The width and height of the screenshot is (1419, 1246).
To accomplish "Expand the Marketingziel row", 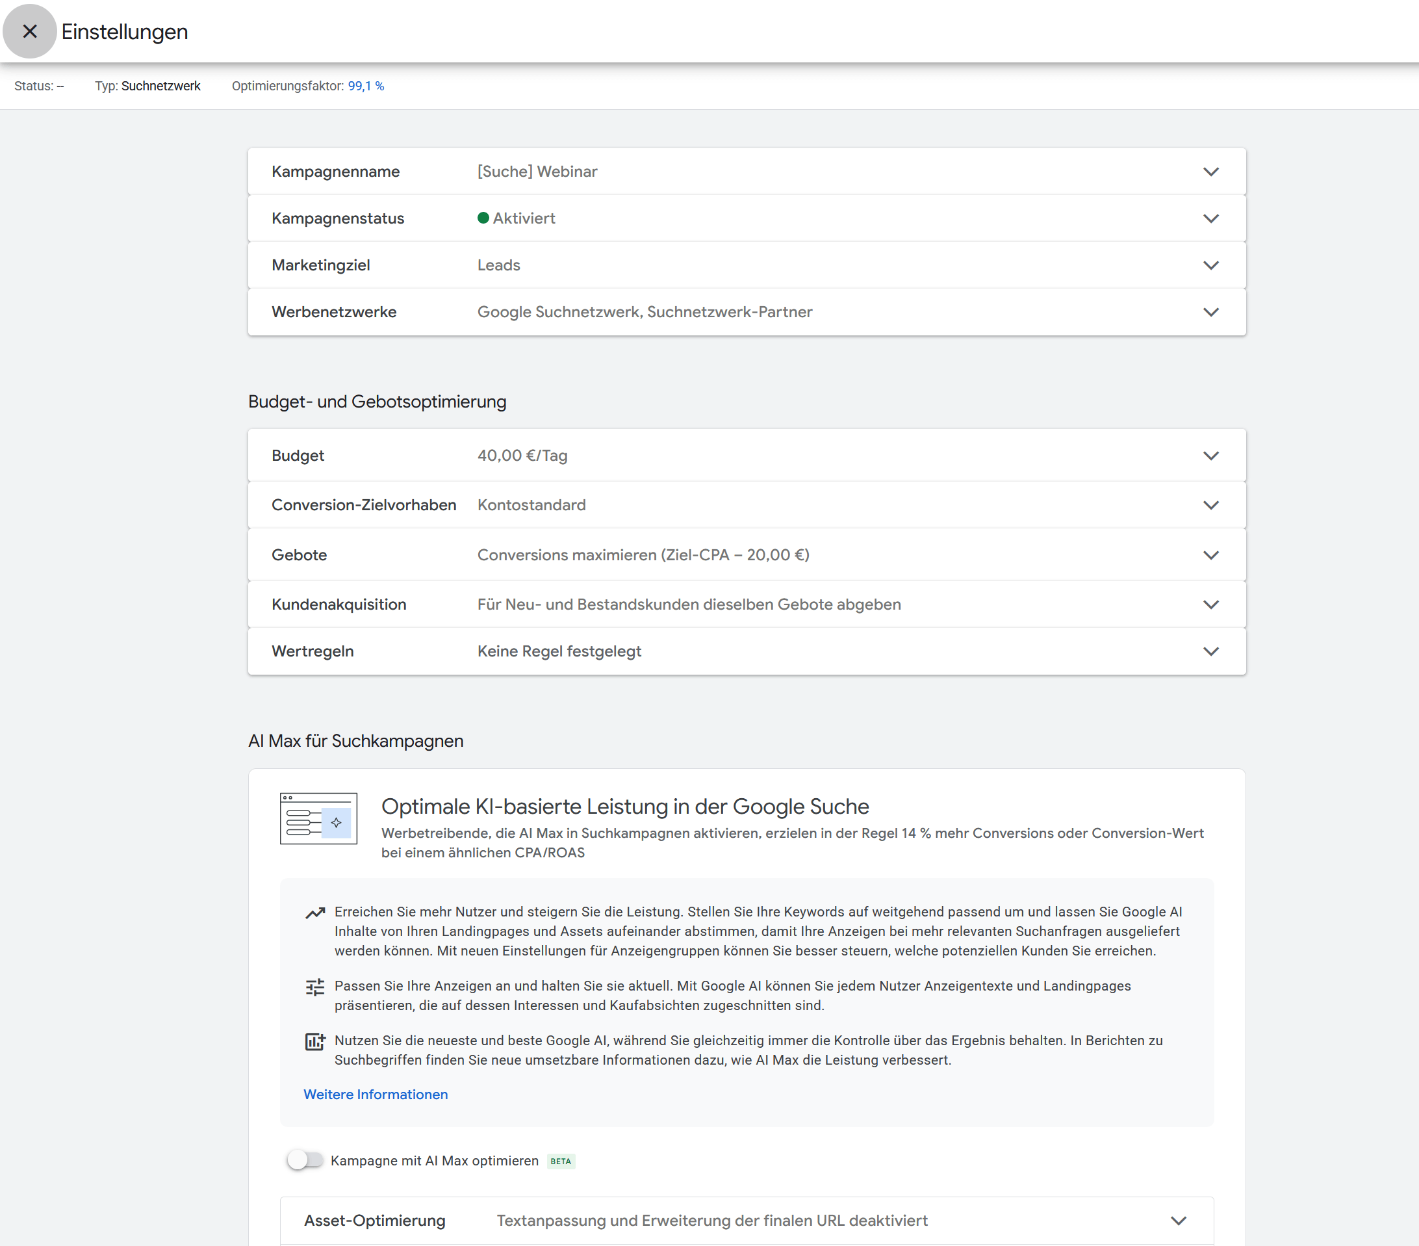I will 1212,265.
